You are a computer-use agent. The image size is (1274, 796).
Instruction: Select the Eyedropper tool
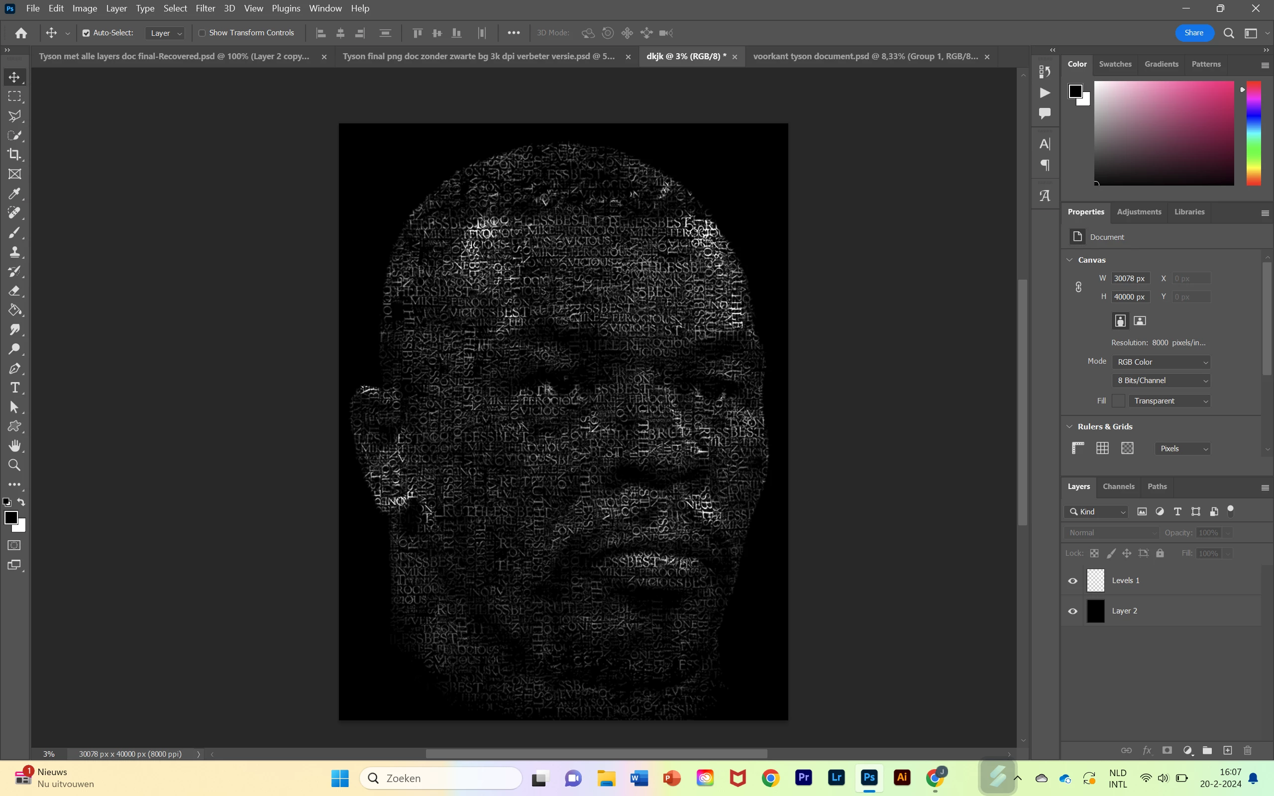(x=14, y=194)
